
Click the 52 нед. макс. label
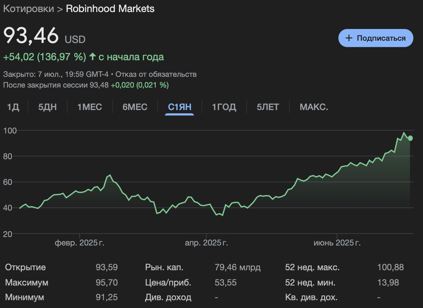[x=312, y=267]
